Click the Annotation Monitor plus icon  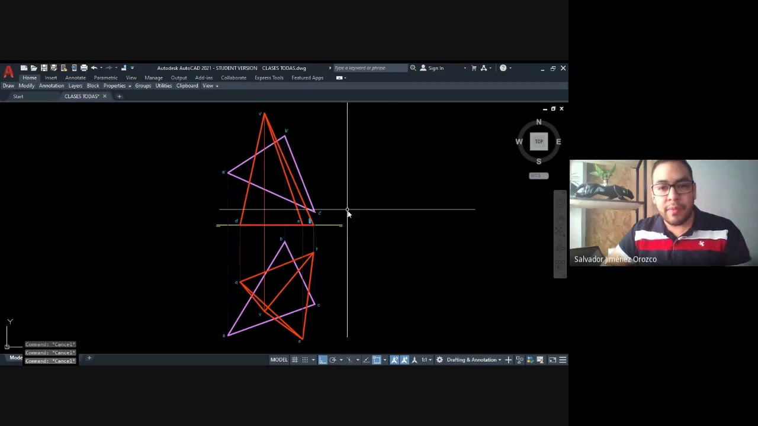(508, 360)
